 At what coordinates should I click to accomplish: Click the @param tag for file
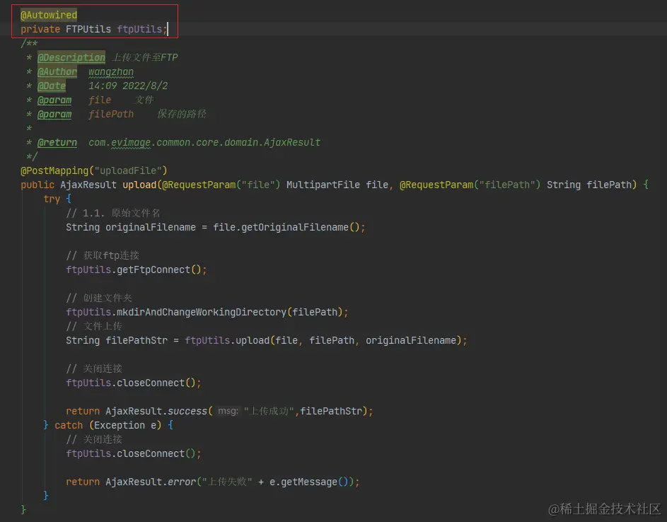click(x=54, y=100)
